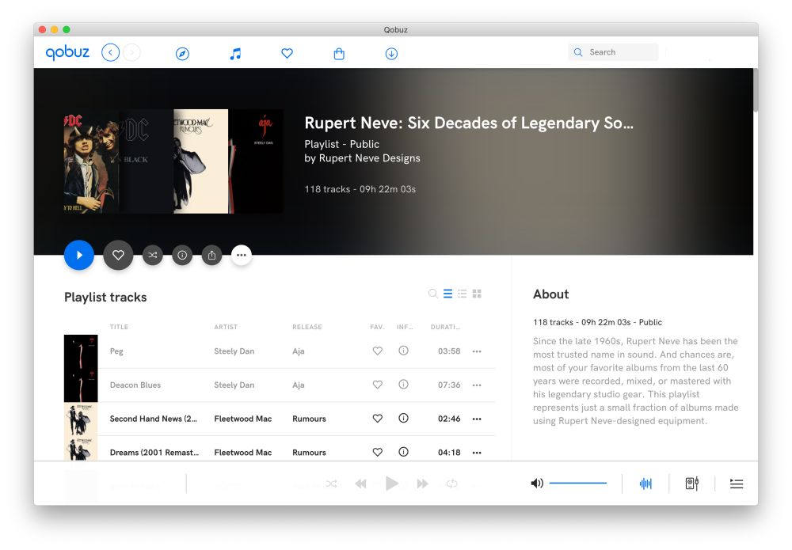Open Steely Dan artist in Peg row
The height and width of the screenshot is (550, 792).
click(234, 351)
